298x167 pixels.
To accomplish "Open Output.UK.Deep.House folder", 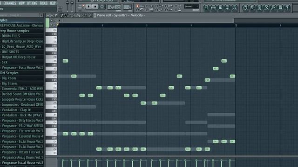I will [19, 57].
